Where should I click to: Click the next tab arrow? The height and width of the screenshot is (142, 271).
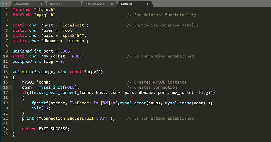pyautogui.click(x=6, y=3)
